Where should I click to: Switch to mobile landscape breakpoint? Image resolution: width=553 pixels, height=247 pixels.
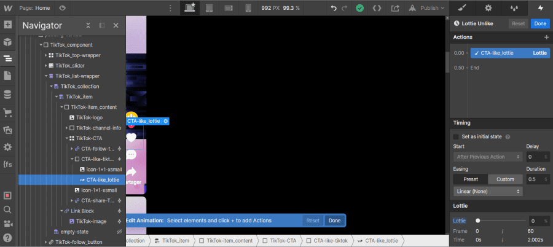coord(229,8)
